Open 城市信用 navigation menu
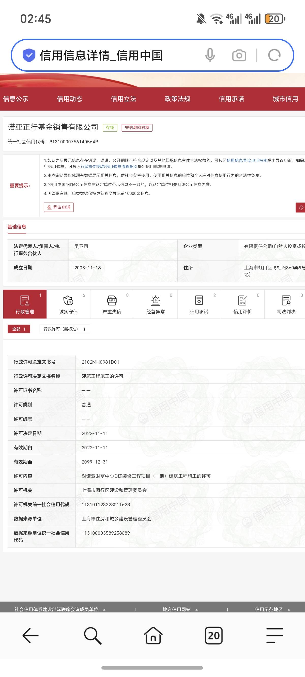 coord(285,99)
